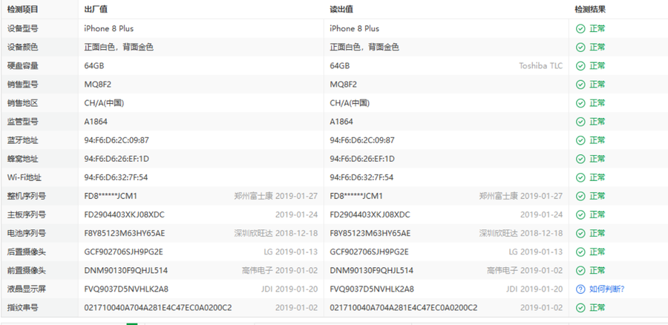Click the green check icon in 后置摄像头 row
This screenshot has width=668, height=325.
580,252
